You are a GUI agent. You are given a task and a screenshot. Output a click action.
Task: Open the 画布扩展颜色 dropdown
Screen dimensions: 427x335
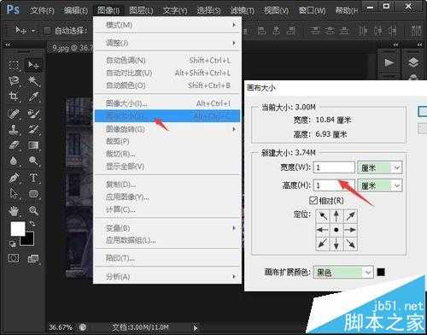pos(343,273)
